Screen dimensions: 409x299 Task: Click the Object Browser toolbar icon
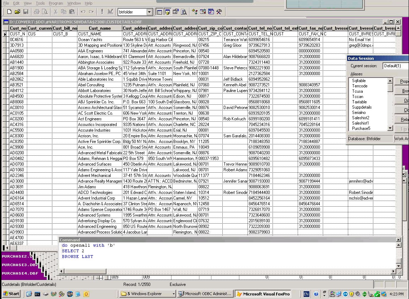[x=203, y=12]
